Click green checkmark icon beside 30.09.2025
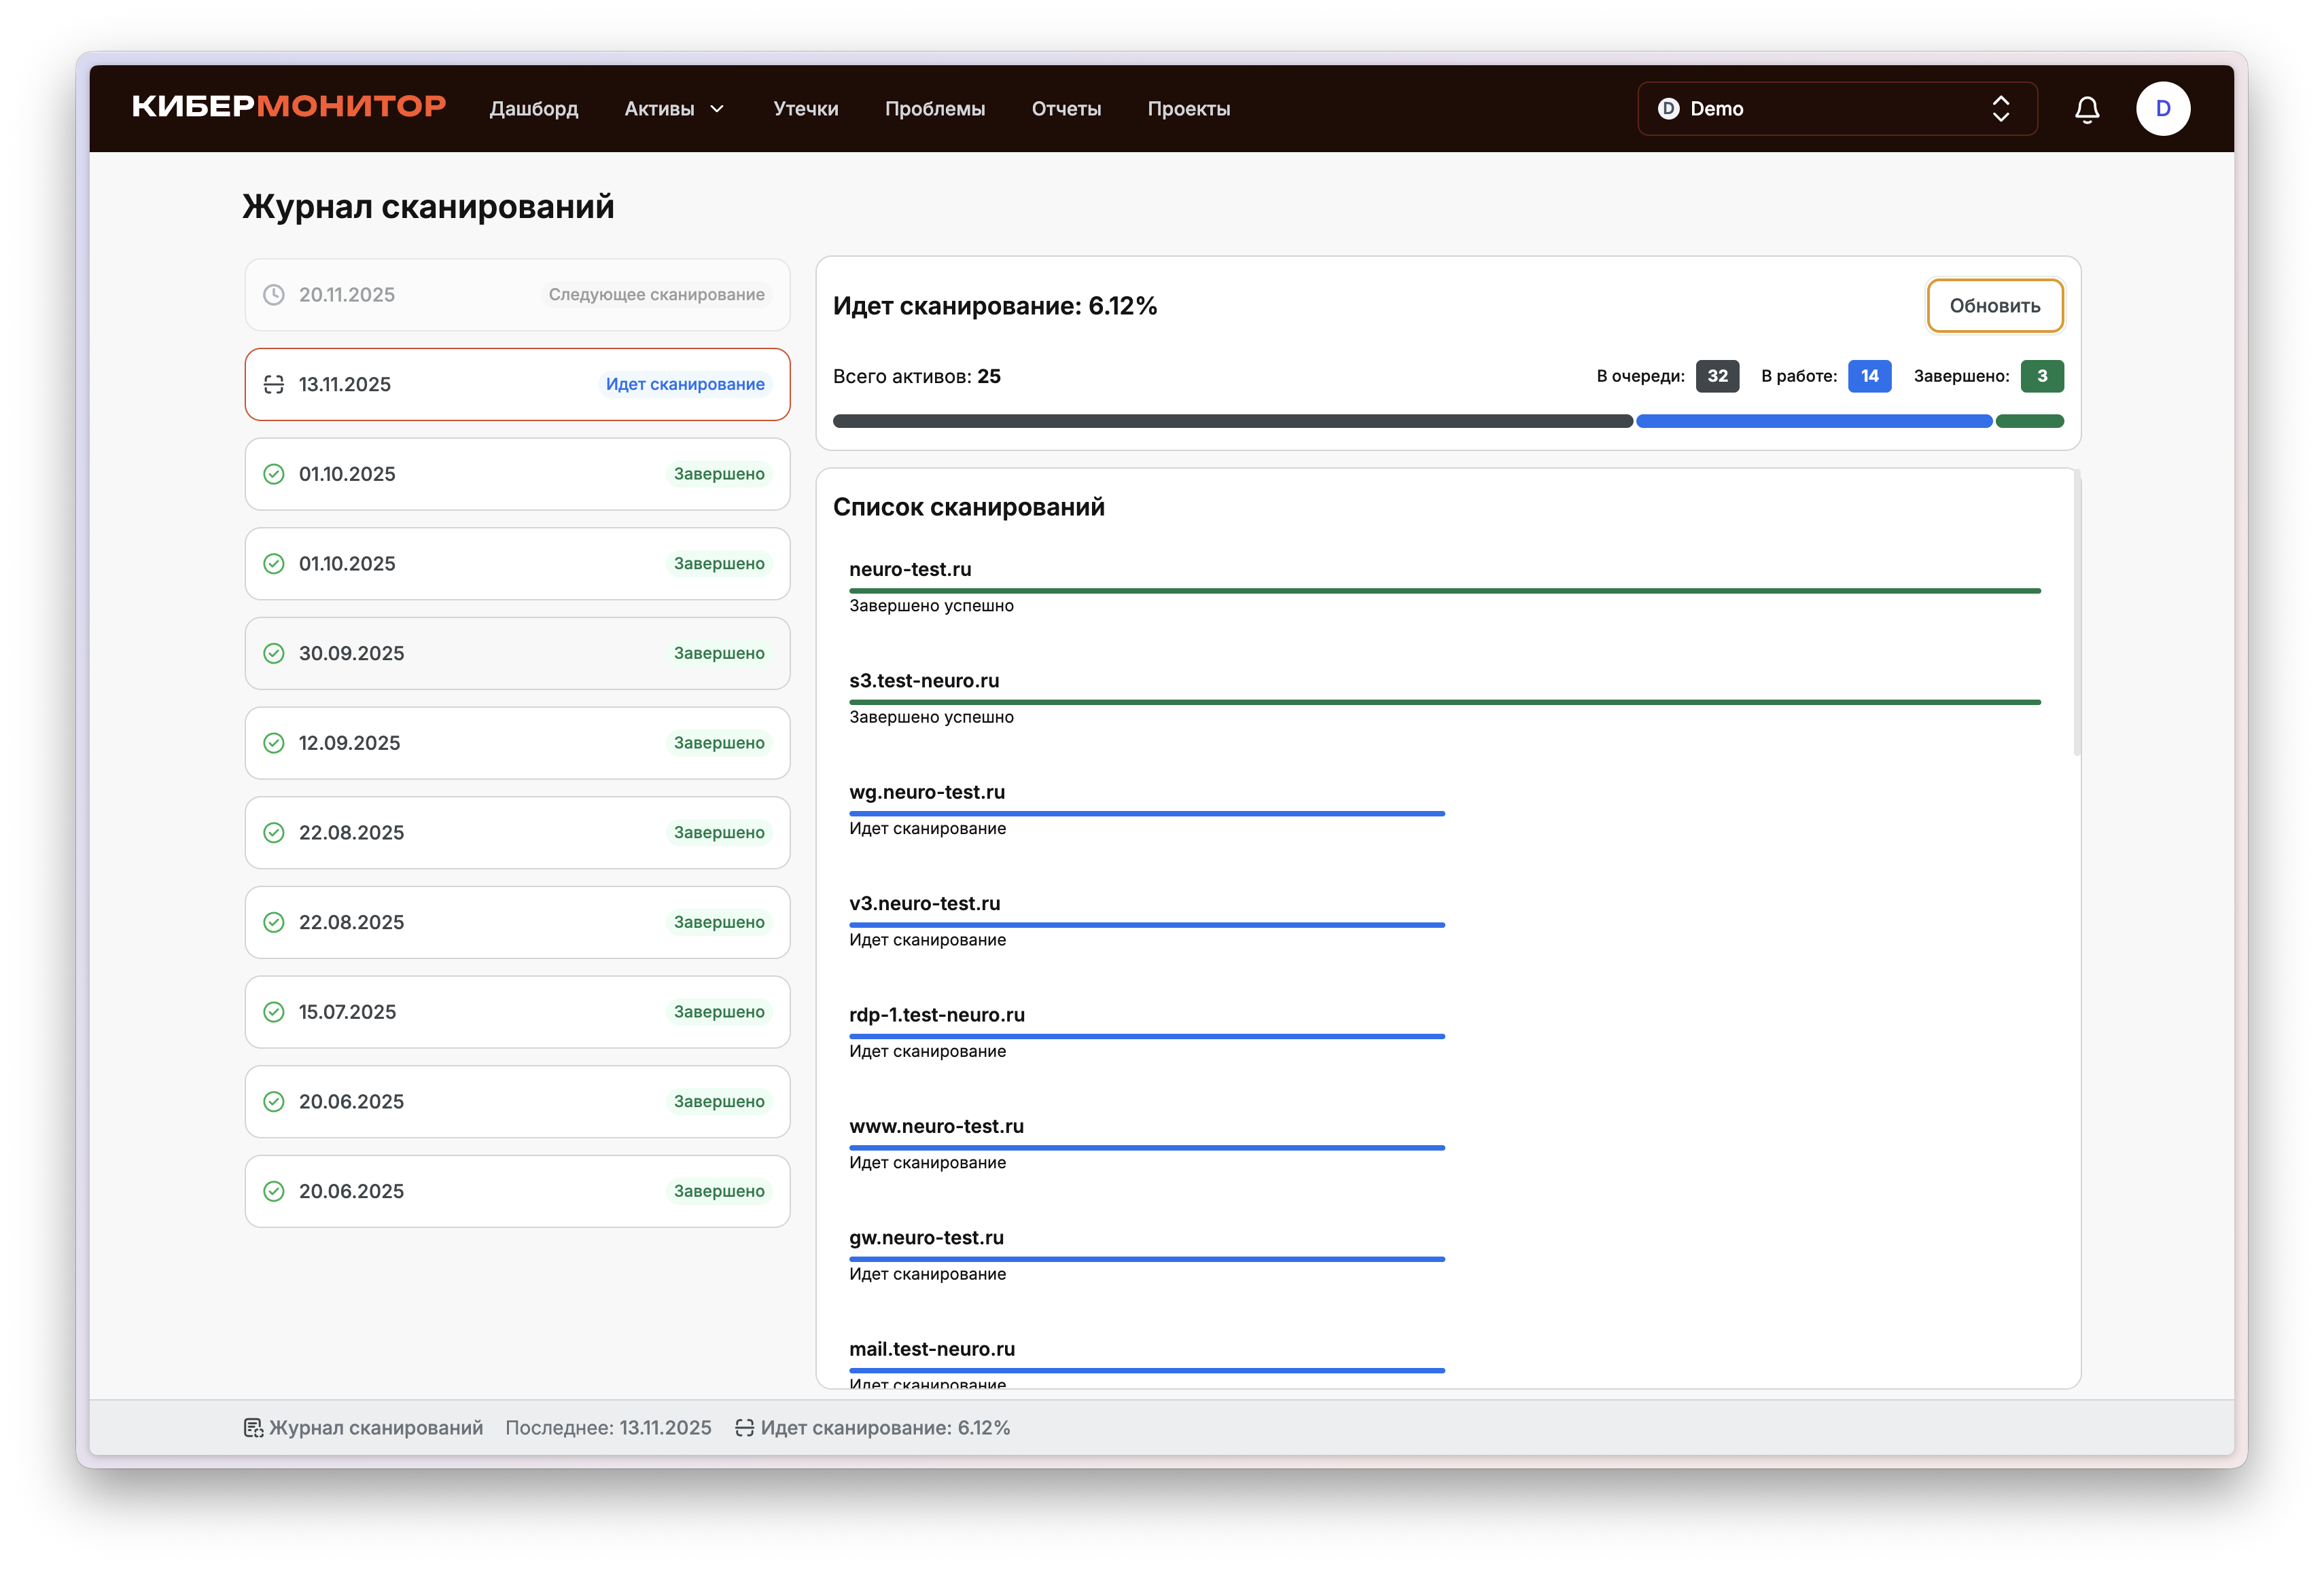The image size is (2324, 1569). 273,653
